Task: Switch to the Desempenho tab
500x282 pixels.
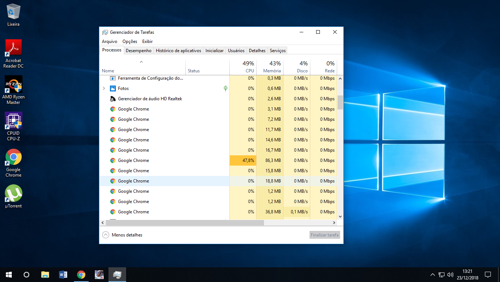Action: (139, 51)
